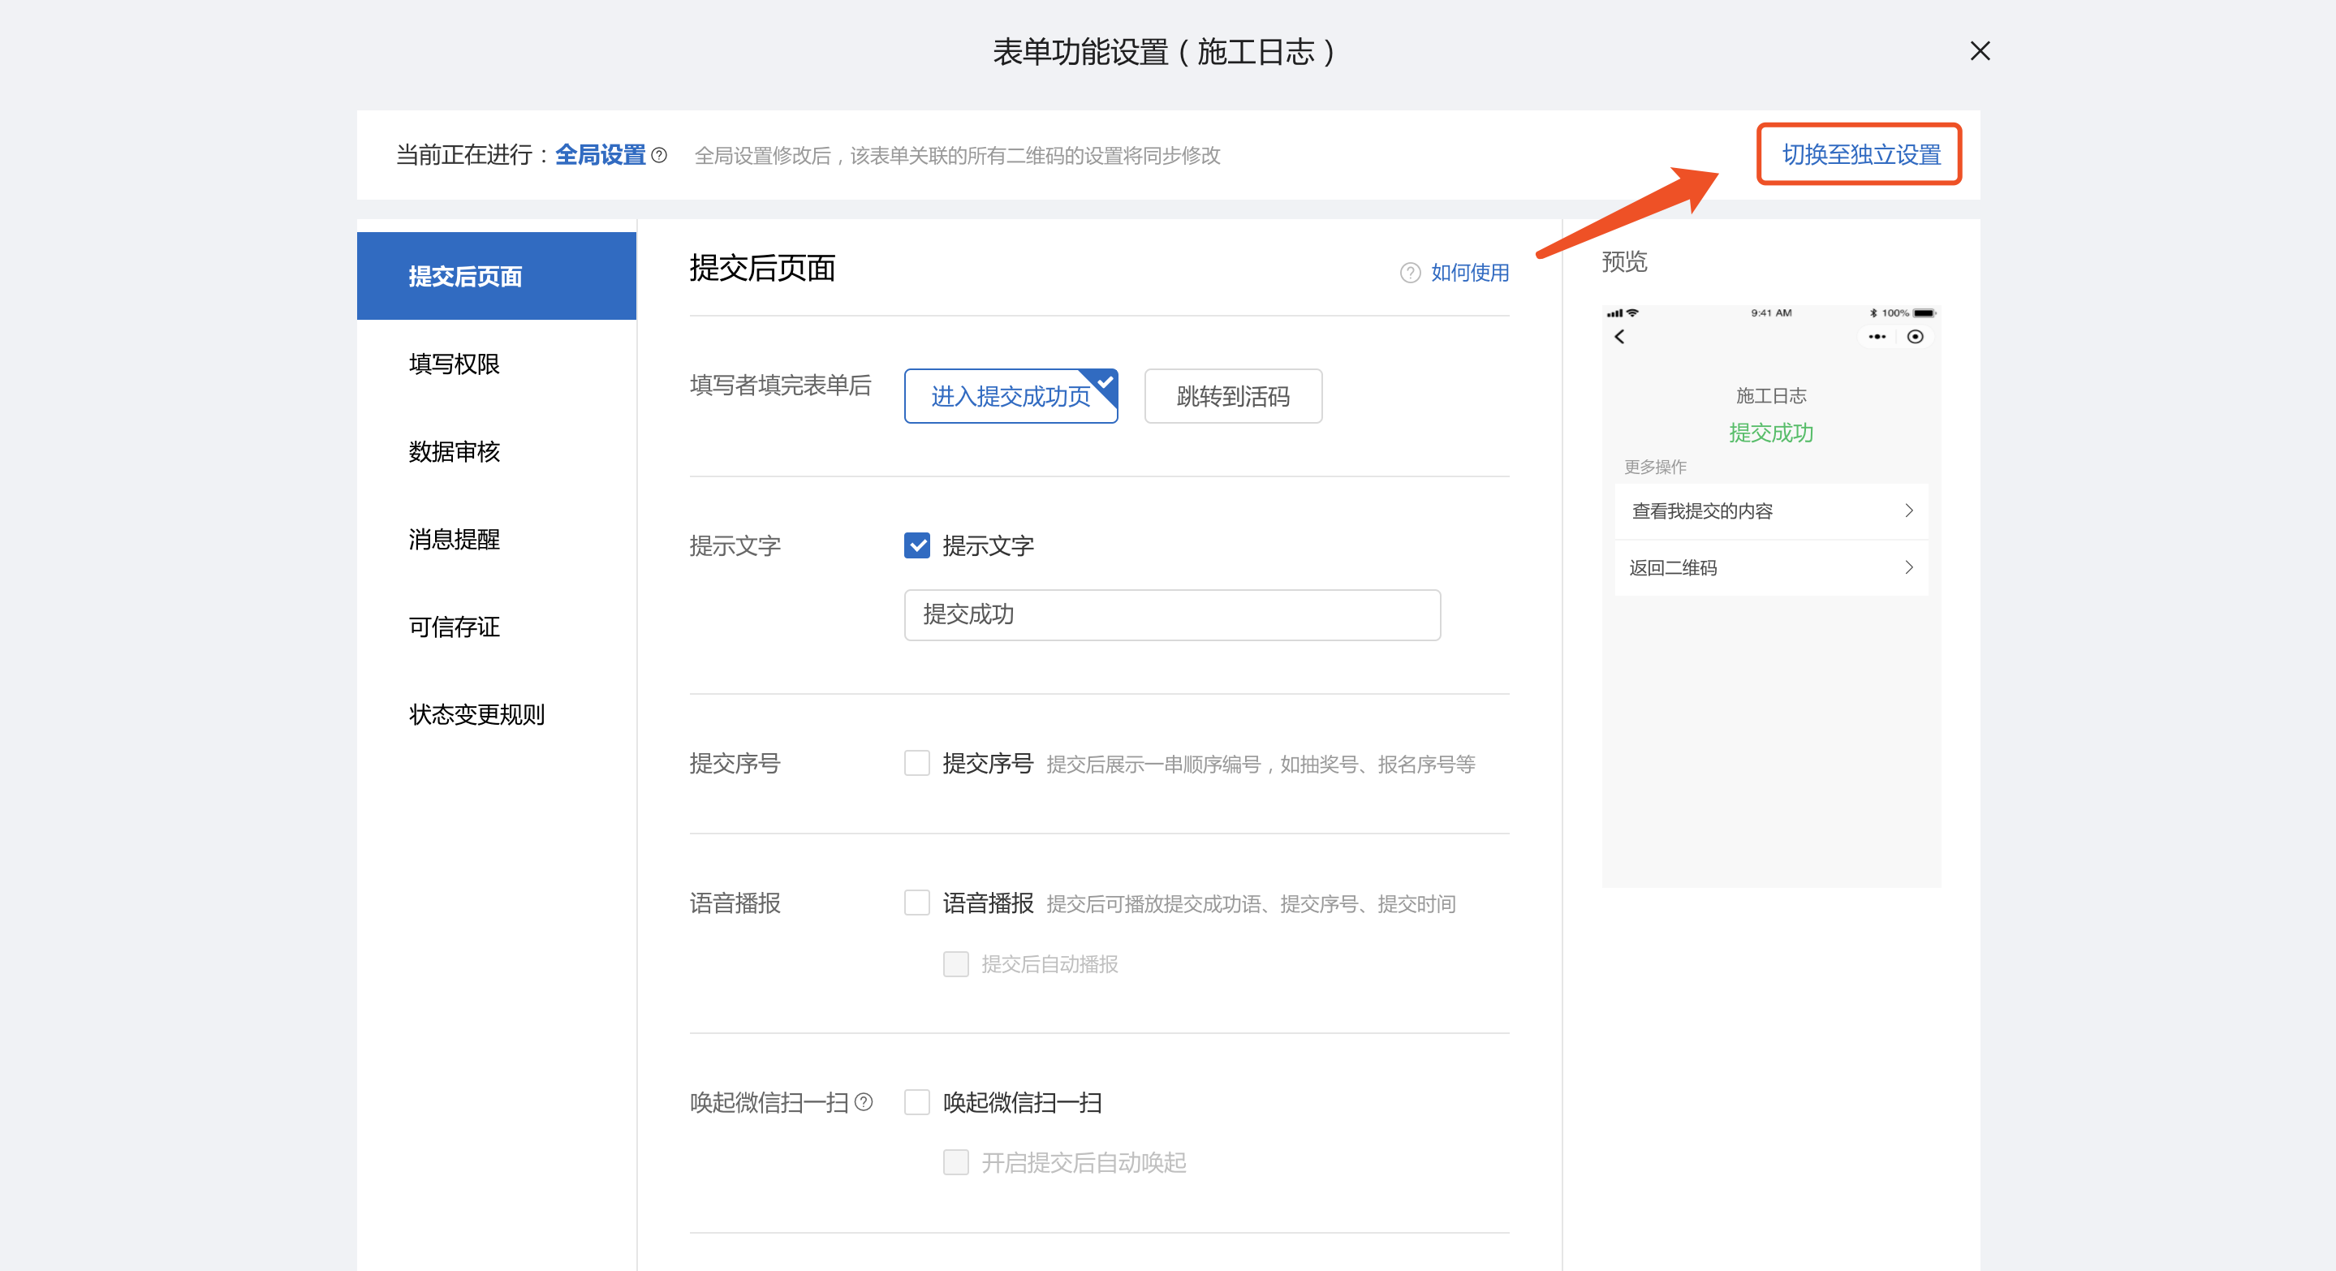This screenshot has height=1271, width=2336.
Task: Click the 切换至独立设置 button
Action: (x=1859, y=155)
